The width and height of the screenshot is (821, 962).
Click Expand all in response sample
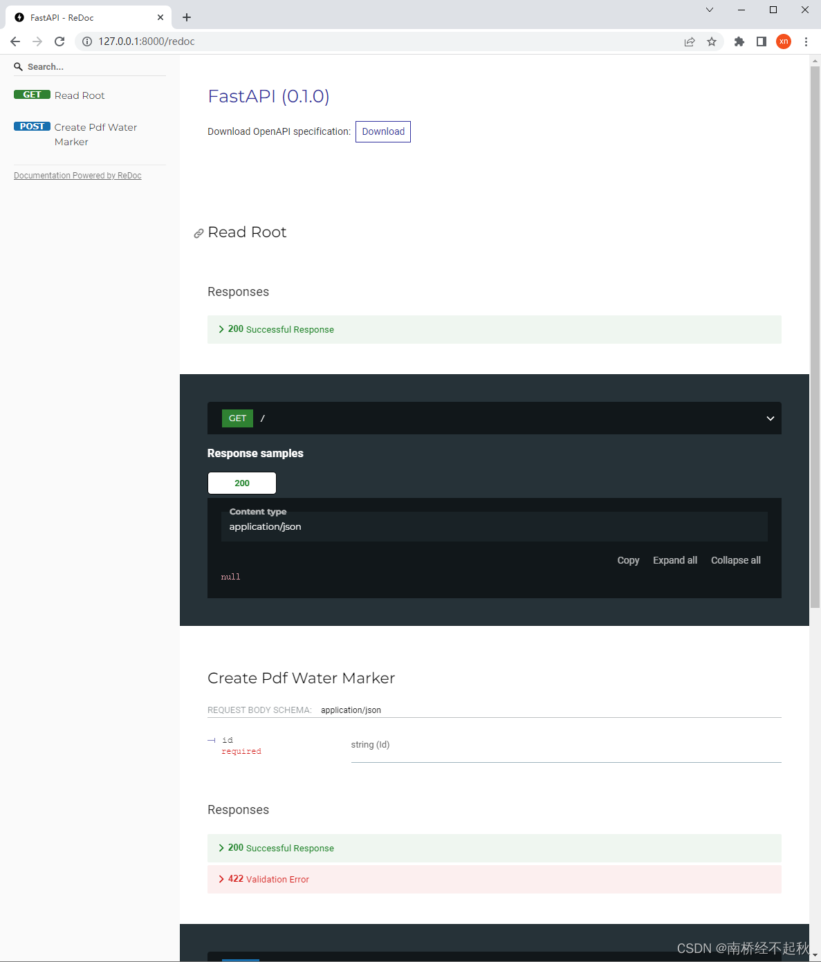(x=675, y=560)
